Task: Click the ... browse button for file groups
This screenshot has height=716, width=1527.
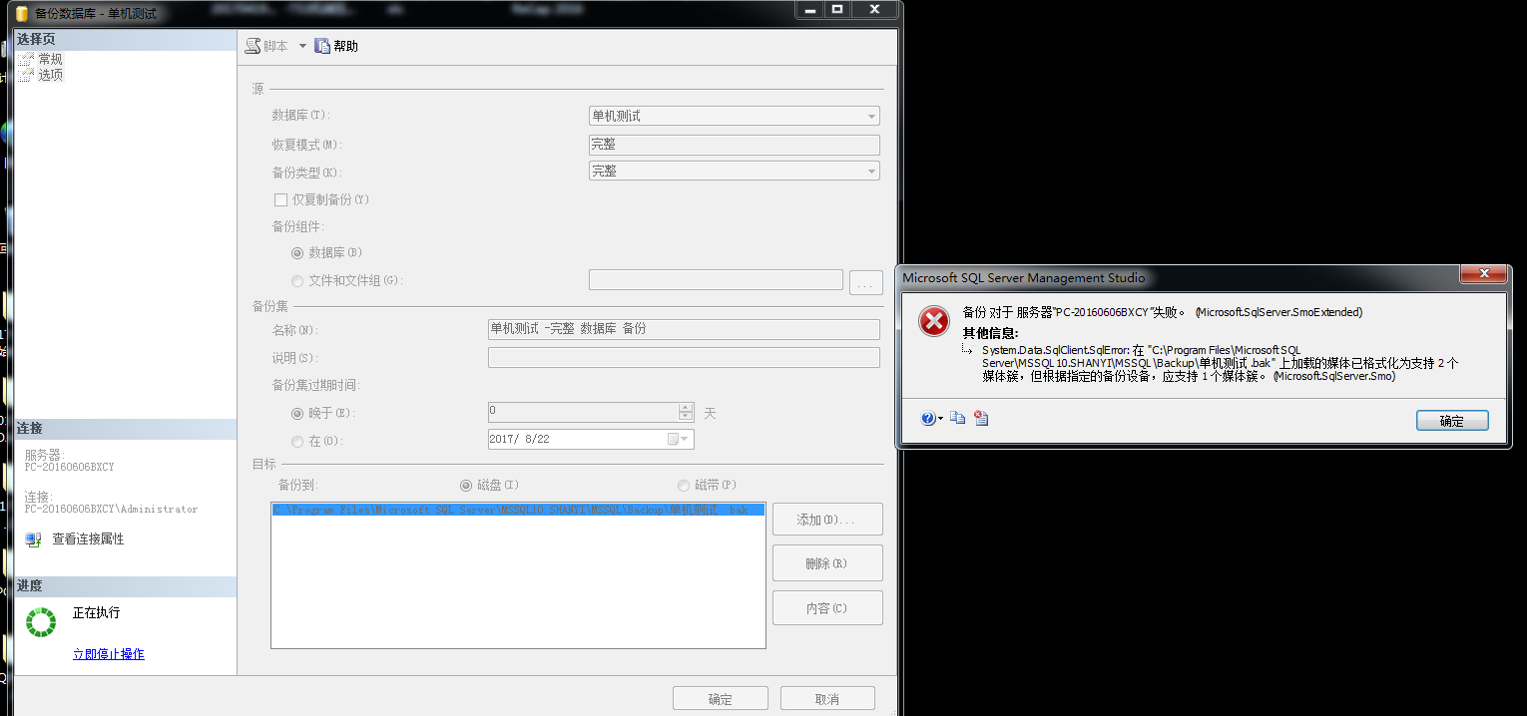Action: coord(866,282)
